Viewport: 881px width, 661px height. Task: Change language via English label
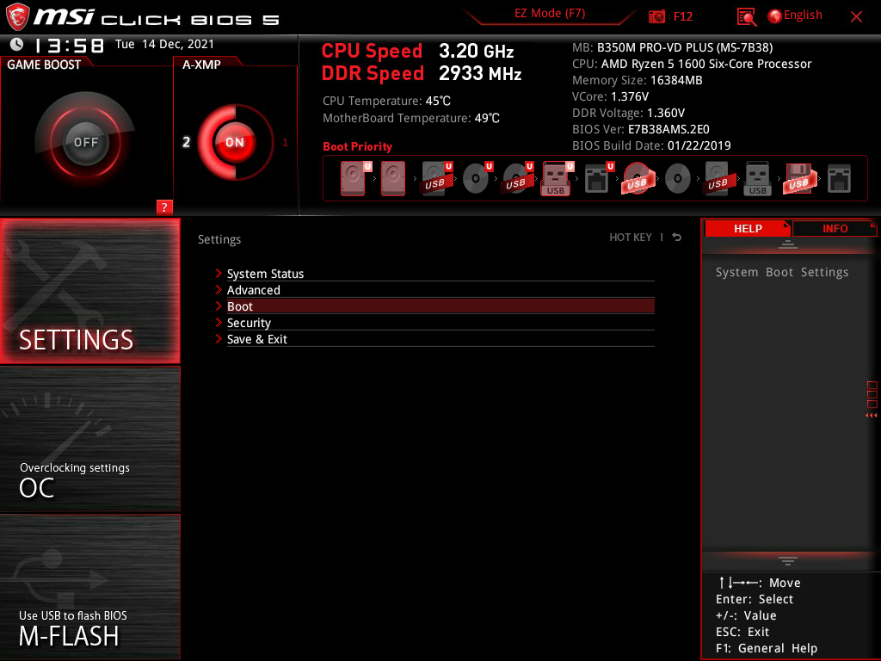coord(803,15)
